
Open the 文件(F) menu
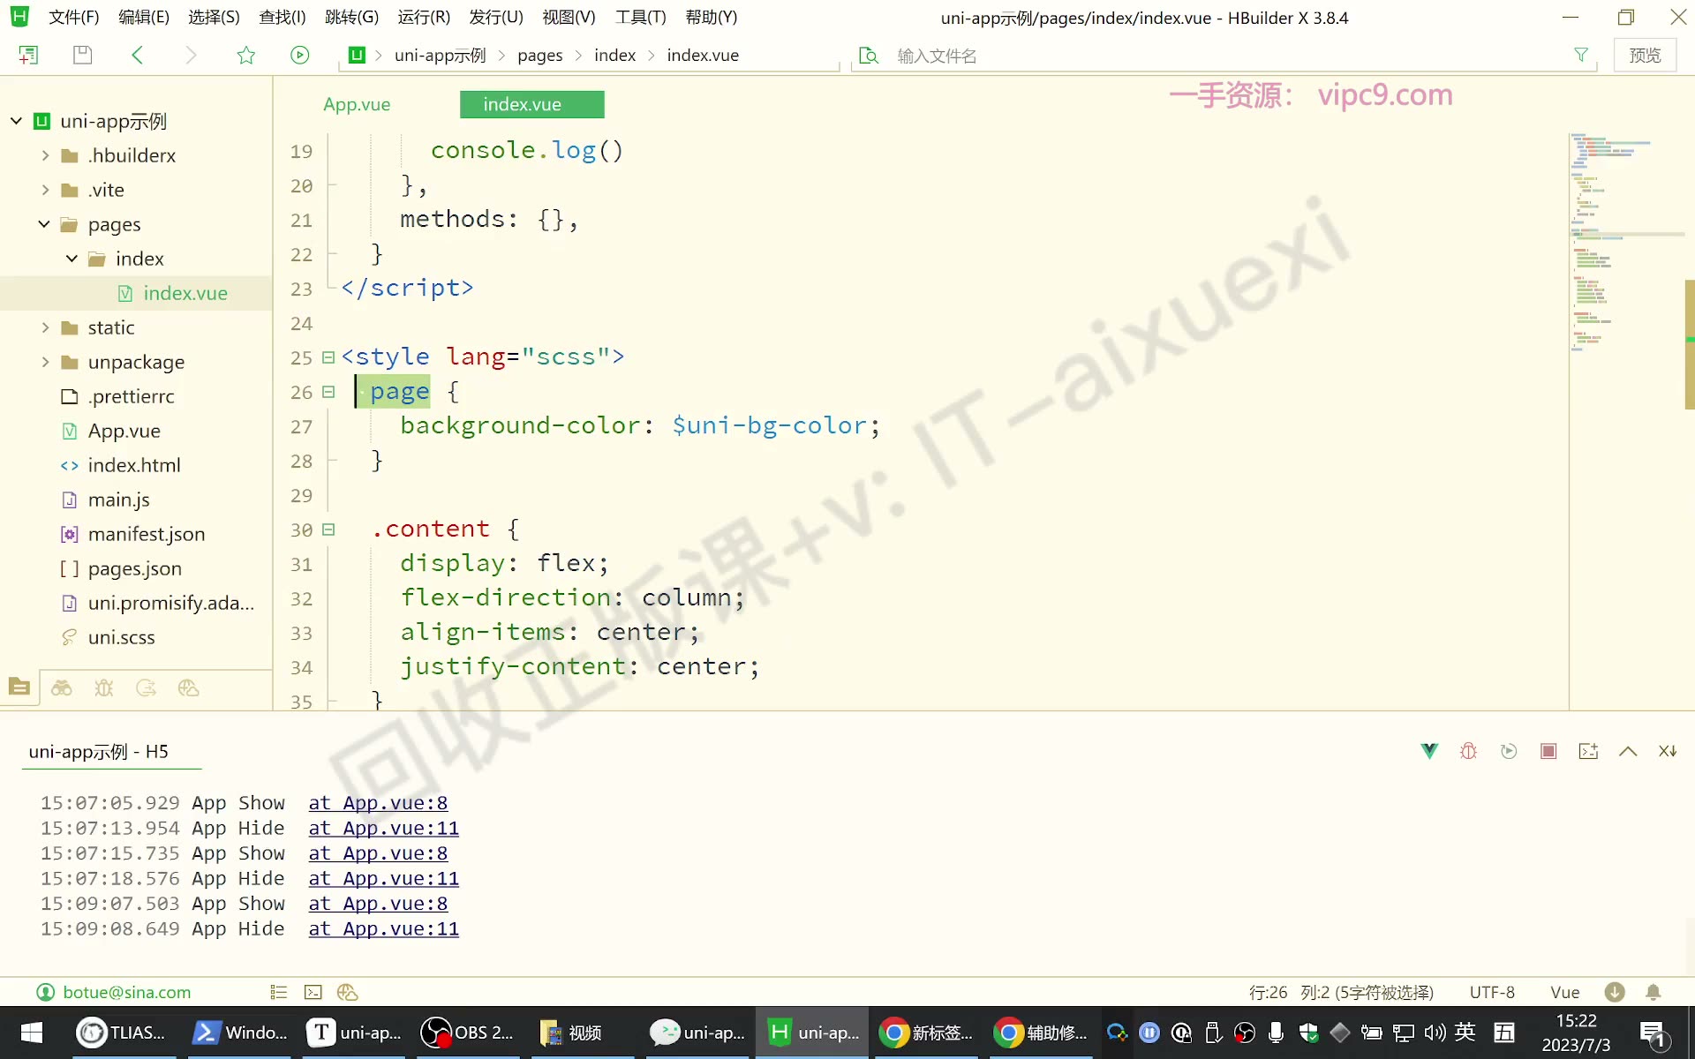tap(73, 17)
